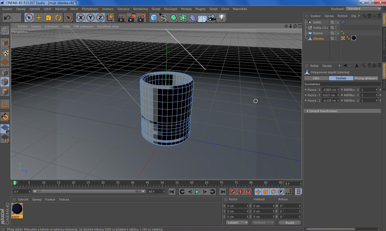Screen dimensions: 386x231
Task: Select the Scale tool icon
Action: pyautogui.click(x=48, y=18)
